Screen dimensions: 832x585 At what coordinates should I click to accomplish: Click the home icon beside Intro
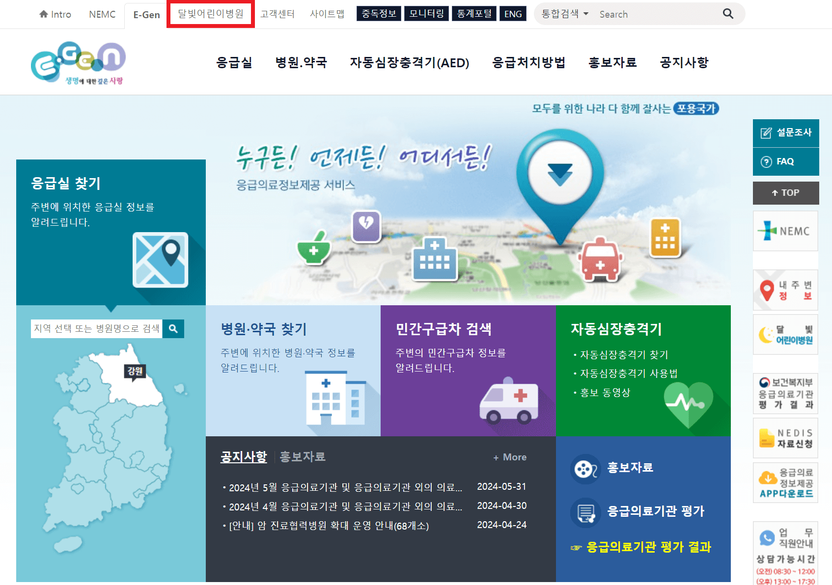43,14
